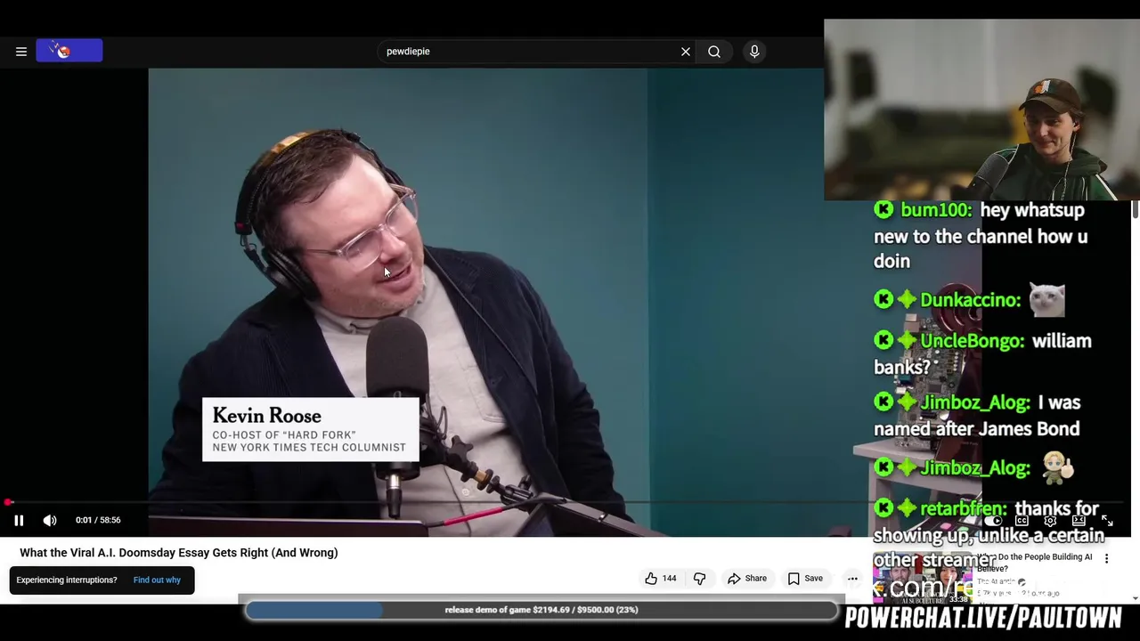
Task: Mute the video with the speaker icon
Action: (50, 520)
